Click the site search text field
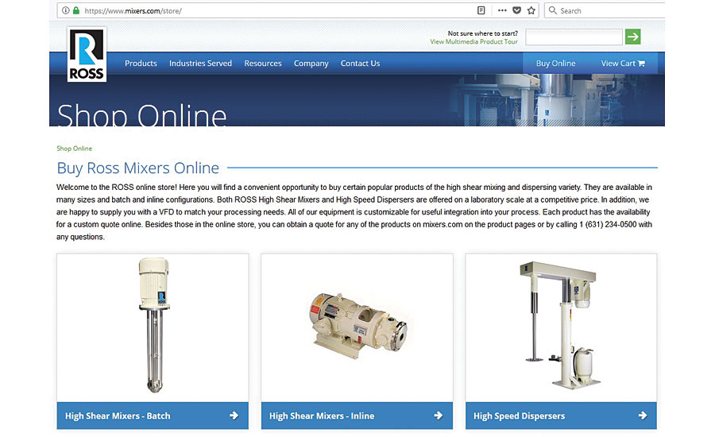The height and width of the screenshot is (437, 715). pos(574,37)
